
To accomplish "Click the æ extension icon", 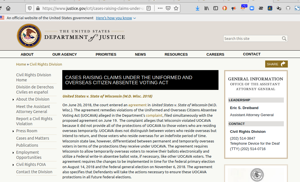I will [261, 8].
